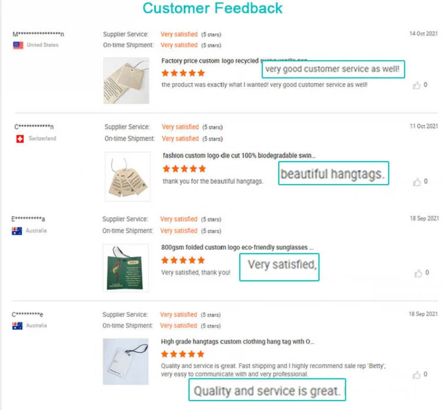Click the 'Quality and service is great.' callout
The height and width of the screenshot is (410, 443).
(x=267, y=390)
